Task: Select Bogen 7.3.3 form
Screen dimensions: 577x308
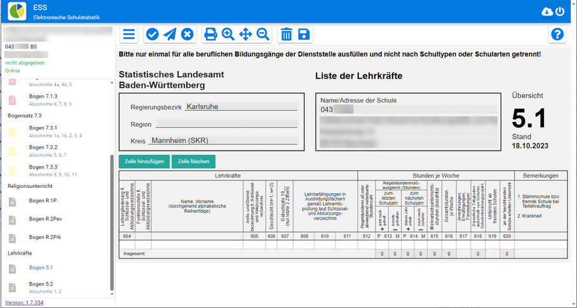Action: pos(43,167)
